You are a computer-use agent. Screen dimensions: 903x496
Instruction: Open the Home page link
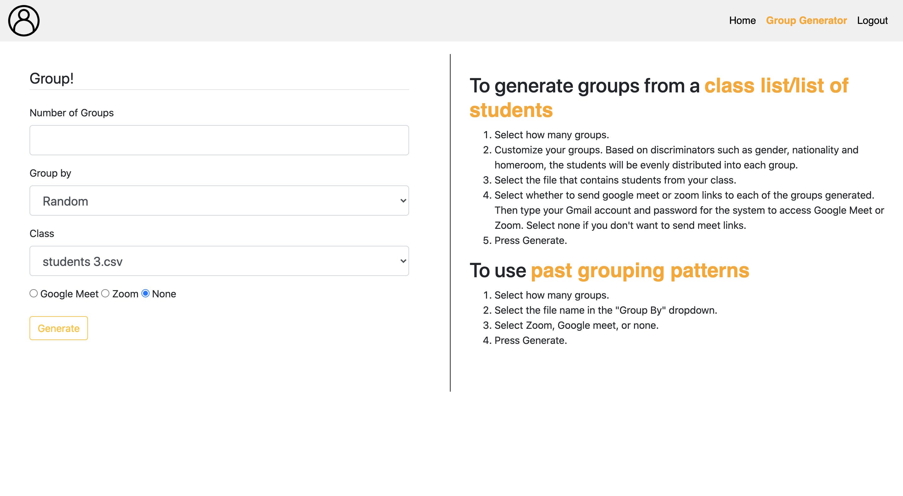(x=742, y=21)
